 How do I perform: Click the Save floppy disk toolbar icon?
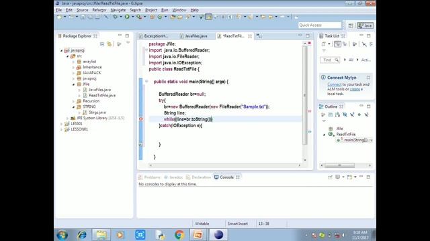83,17
